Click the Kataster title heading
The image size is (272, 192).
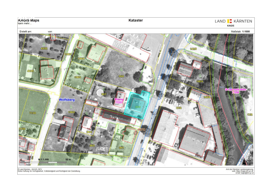coord(136,20)
